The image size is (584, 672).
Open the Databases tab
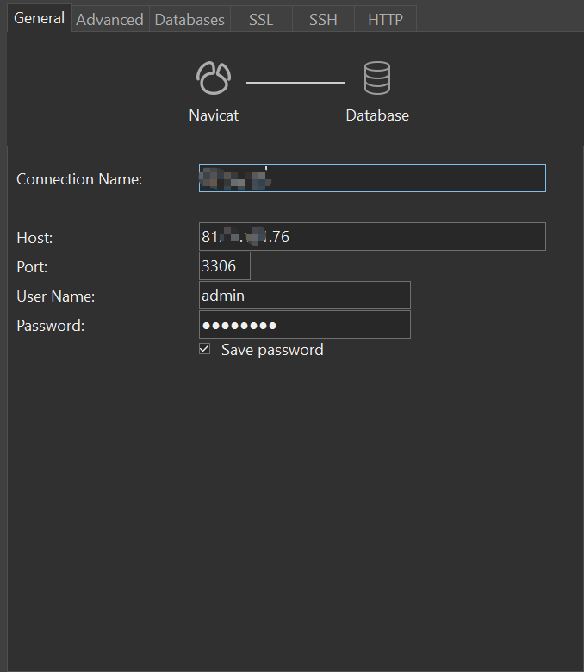pos(189,19)
